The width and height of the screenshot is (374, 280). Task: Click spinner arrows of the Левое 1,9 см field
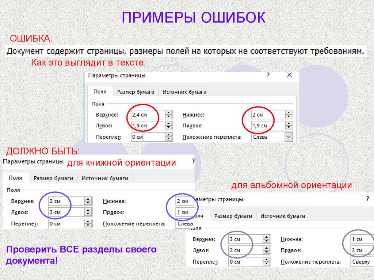click(168, 126)
